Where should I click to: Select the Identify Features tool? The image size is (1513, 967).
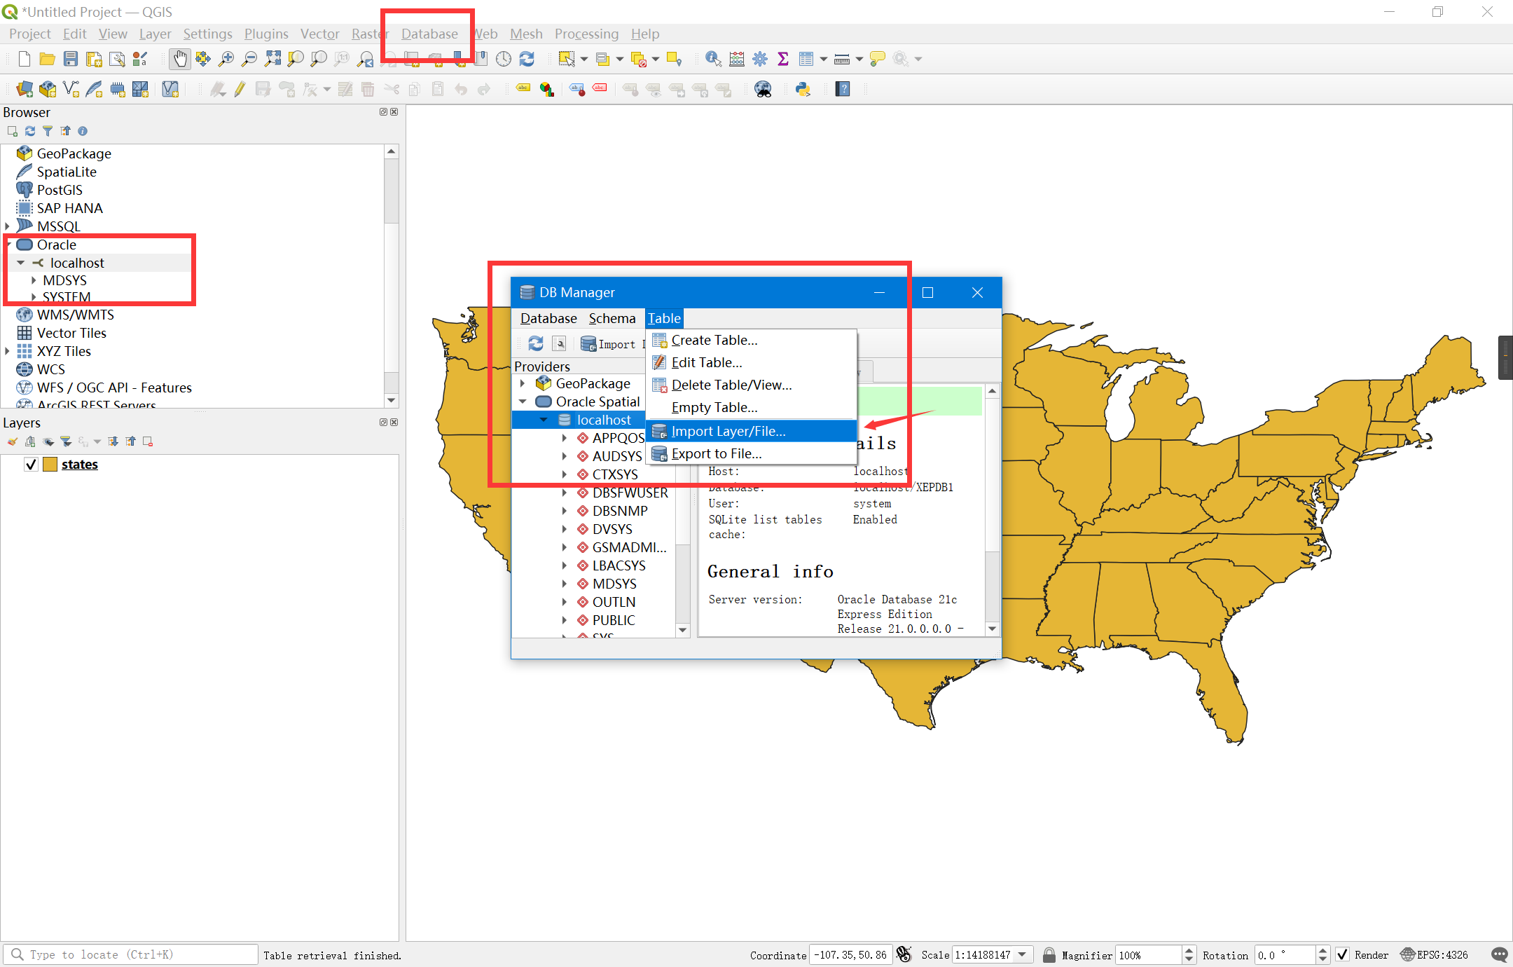point(713,59)
